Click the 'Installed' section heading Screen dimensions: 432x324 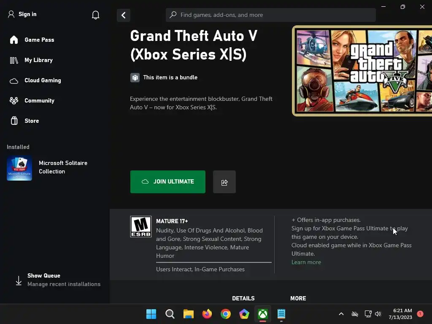pos(18,147)
